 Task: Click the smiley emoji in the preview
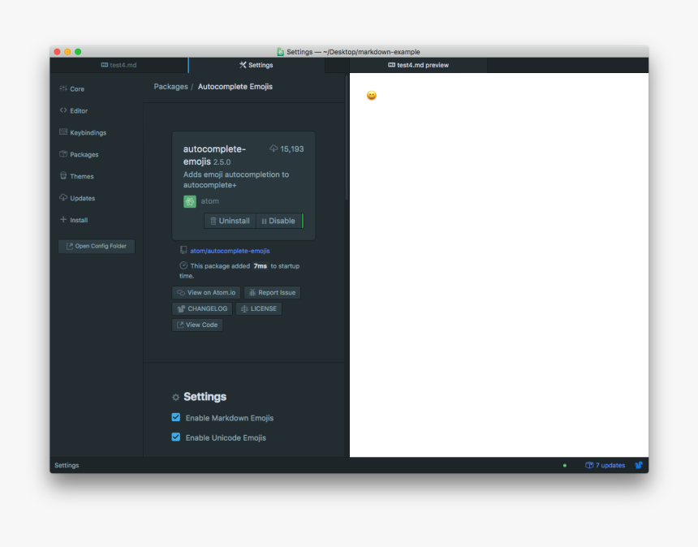click(x=372, y=96)
